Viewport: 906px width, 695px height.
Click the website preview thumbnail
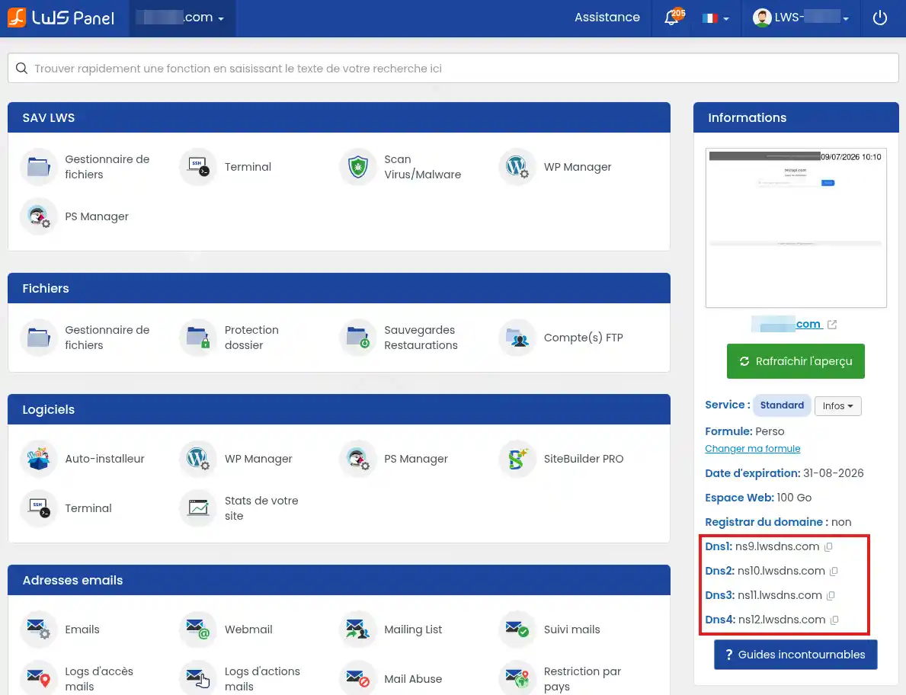pos(796,228)
